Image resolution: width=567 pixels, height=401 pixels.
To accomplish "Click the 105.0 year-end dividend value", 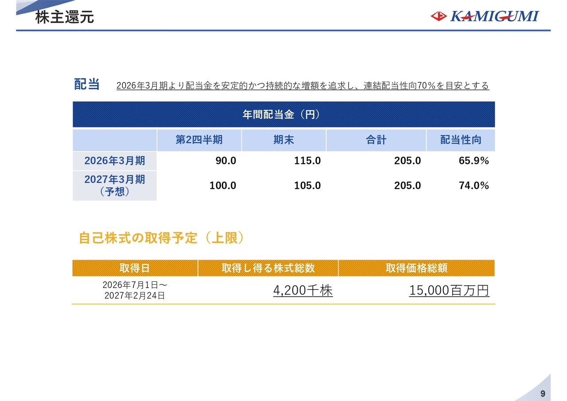I will point(307,186).
